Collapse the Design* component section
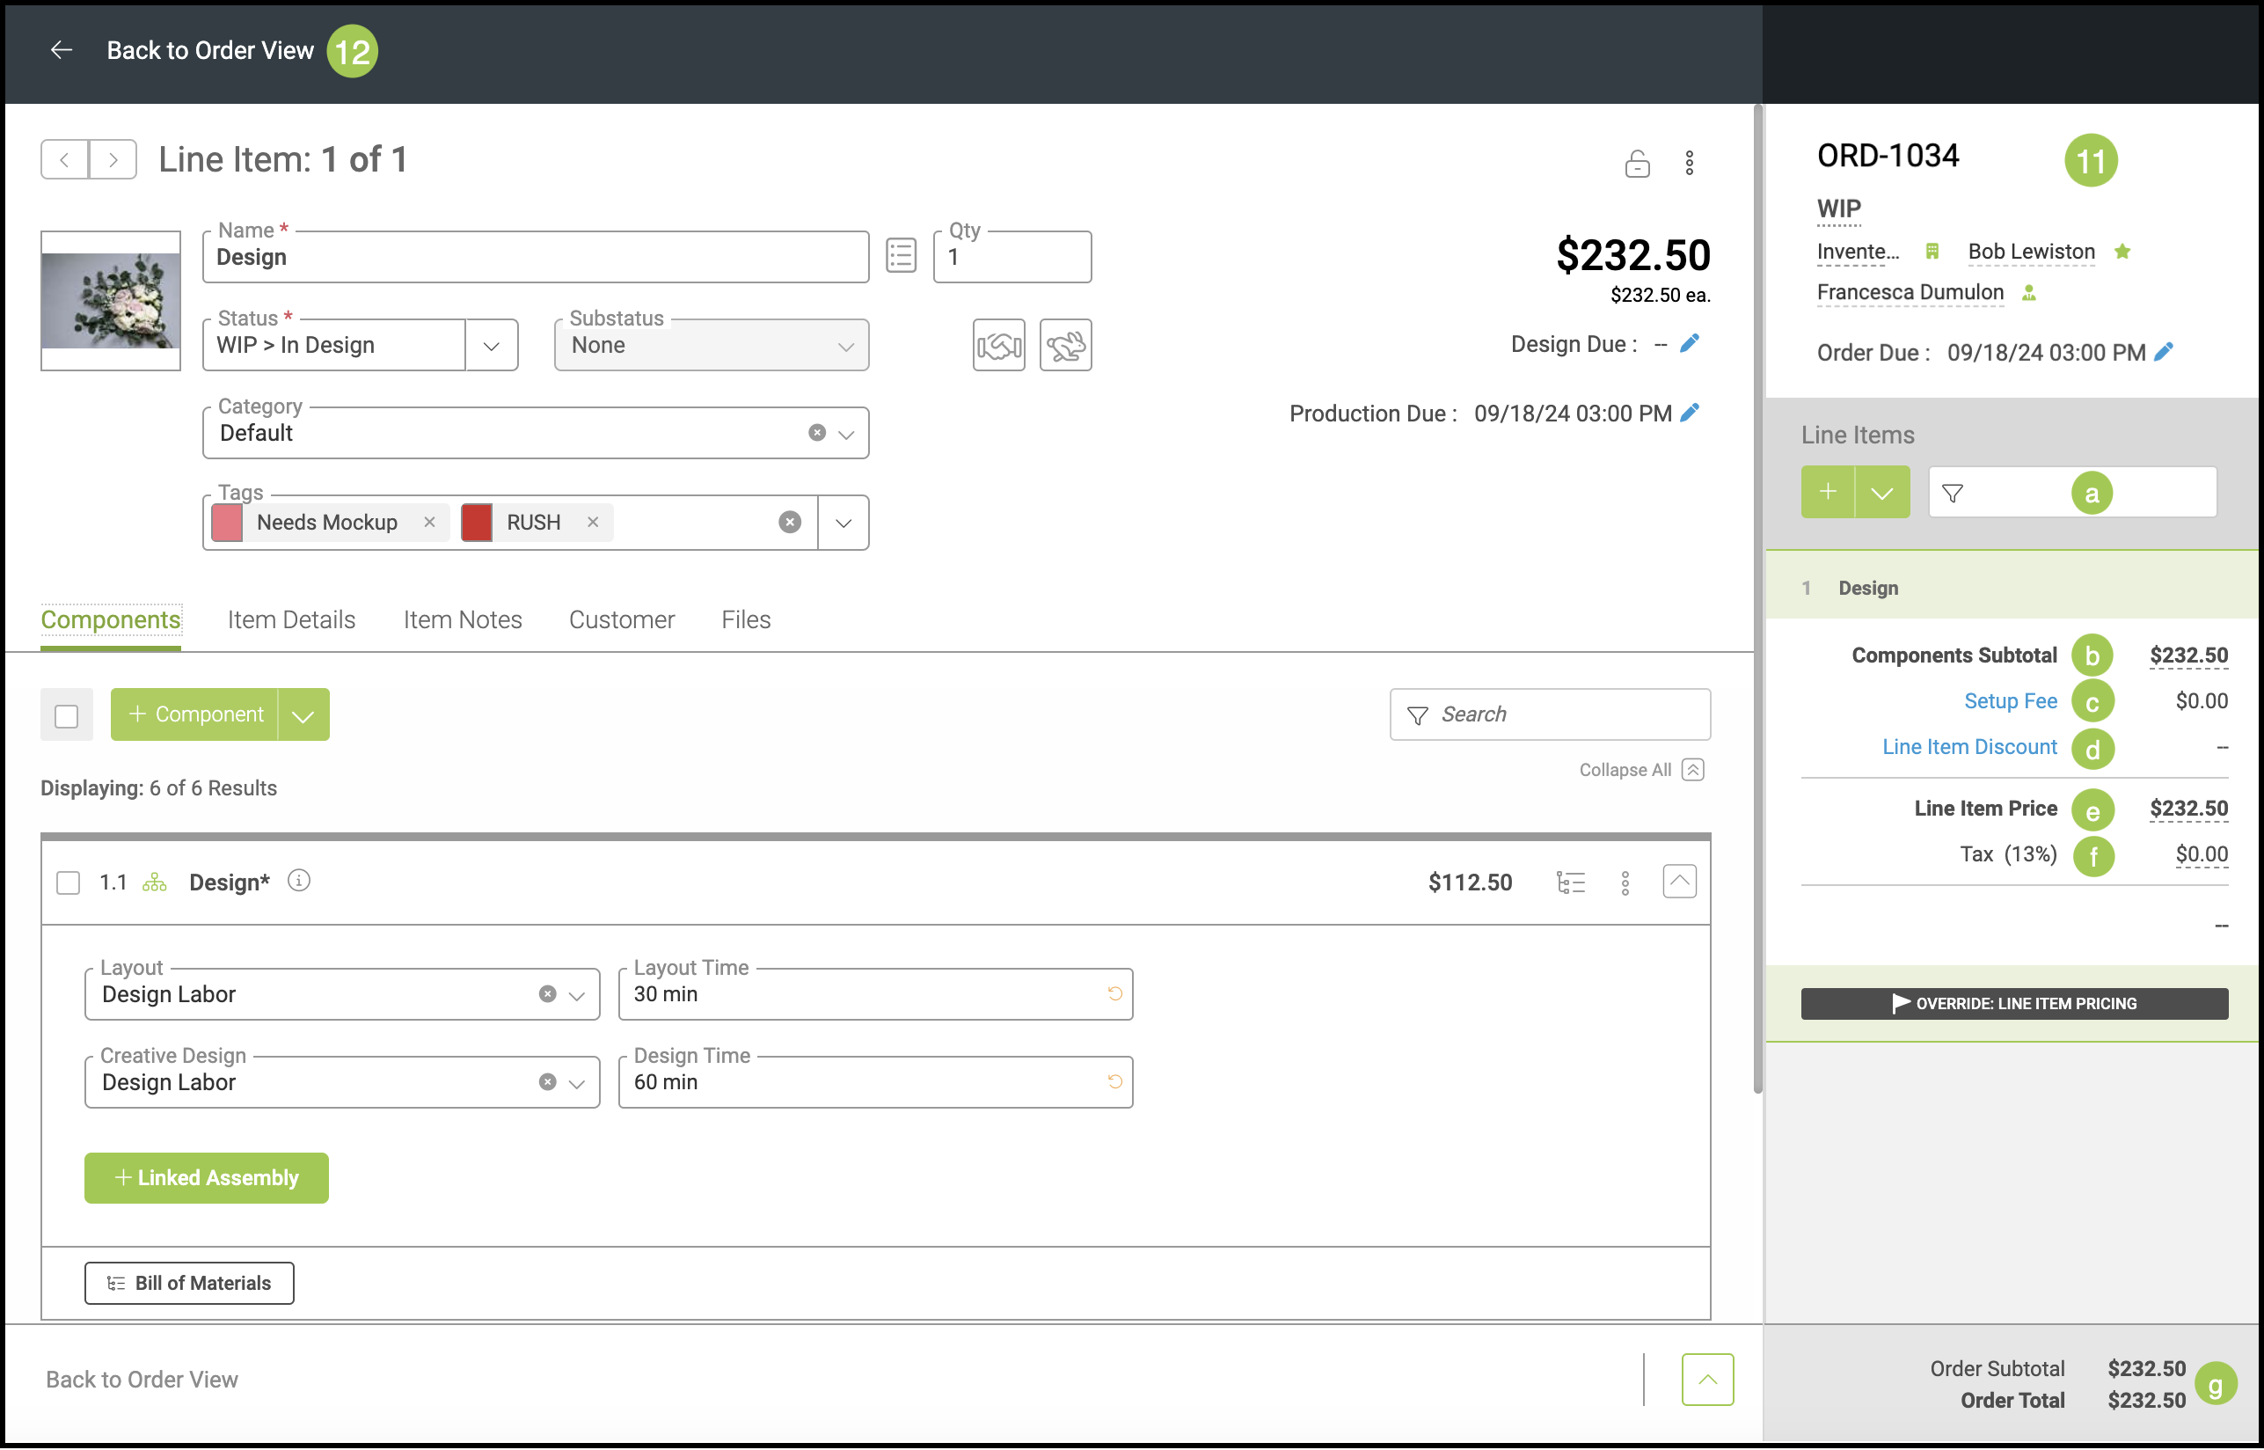This screenshot has width=2264, height=1450. (1679, 882)
